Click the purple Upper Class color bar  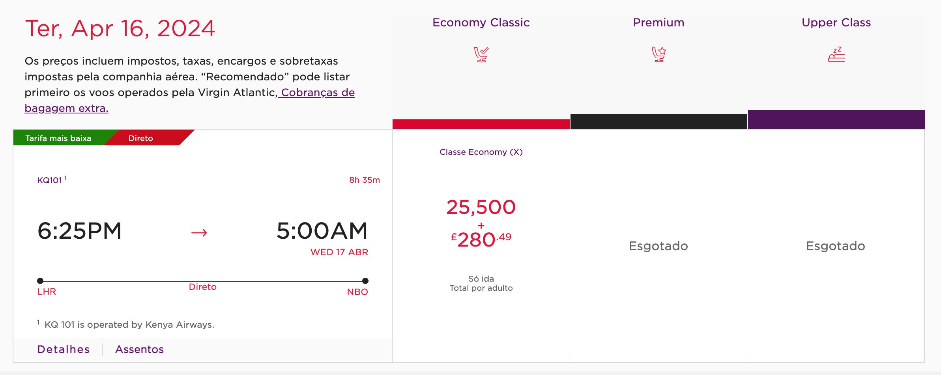point(836,119)
